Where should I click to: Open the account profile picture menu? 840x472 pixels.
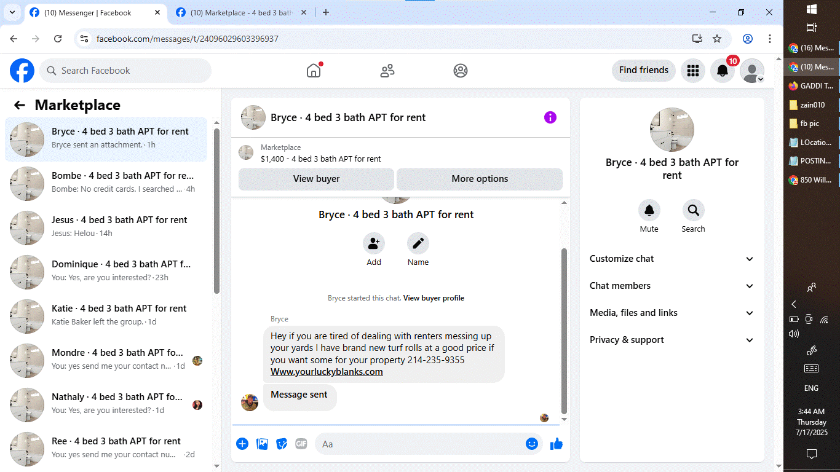tap(752, 71)
